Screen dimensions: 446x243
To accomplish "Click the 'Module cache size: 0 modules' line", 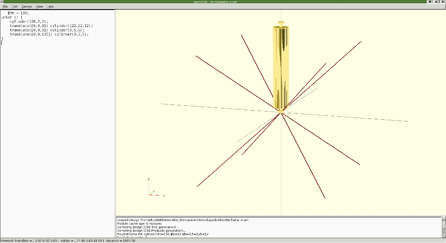I will coord(139,224).
